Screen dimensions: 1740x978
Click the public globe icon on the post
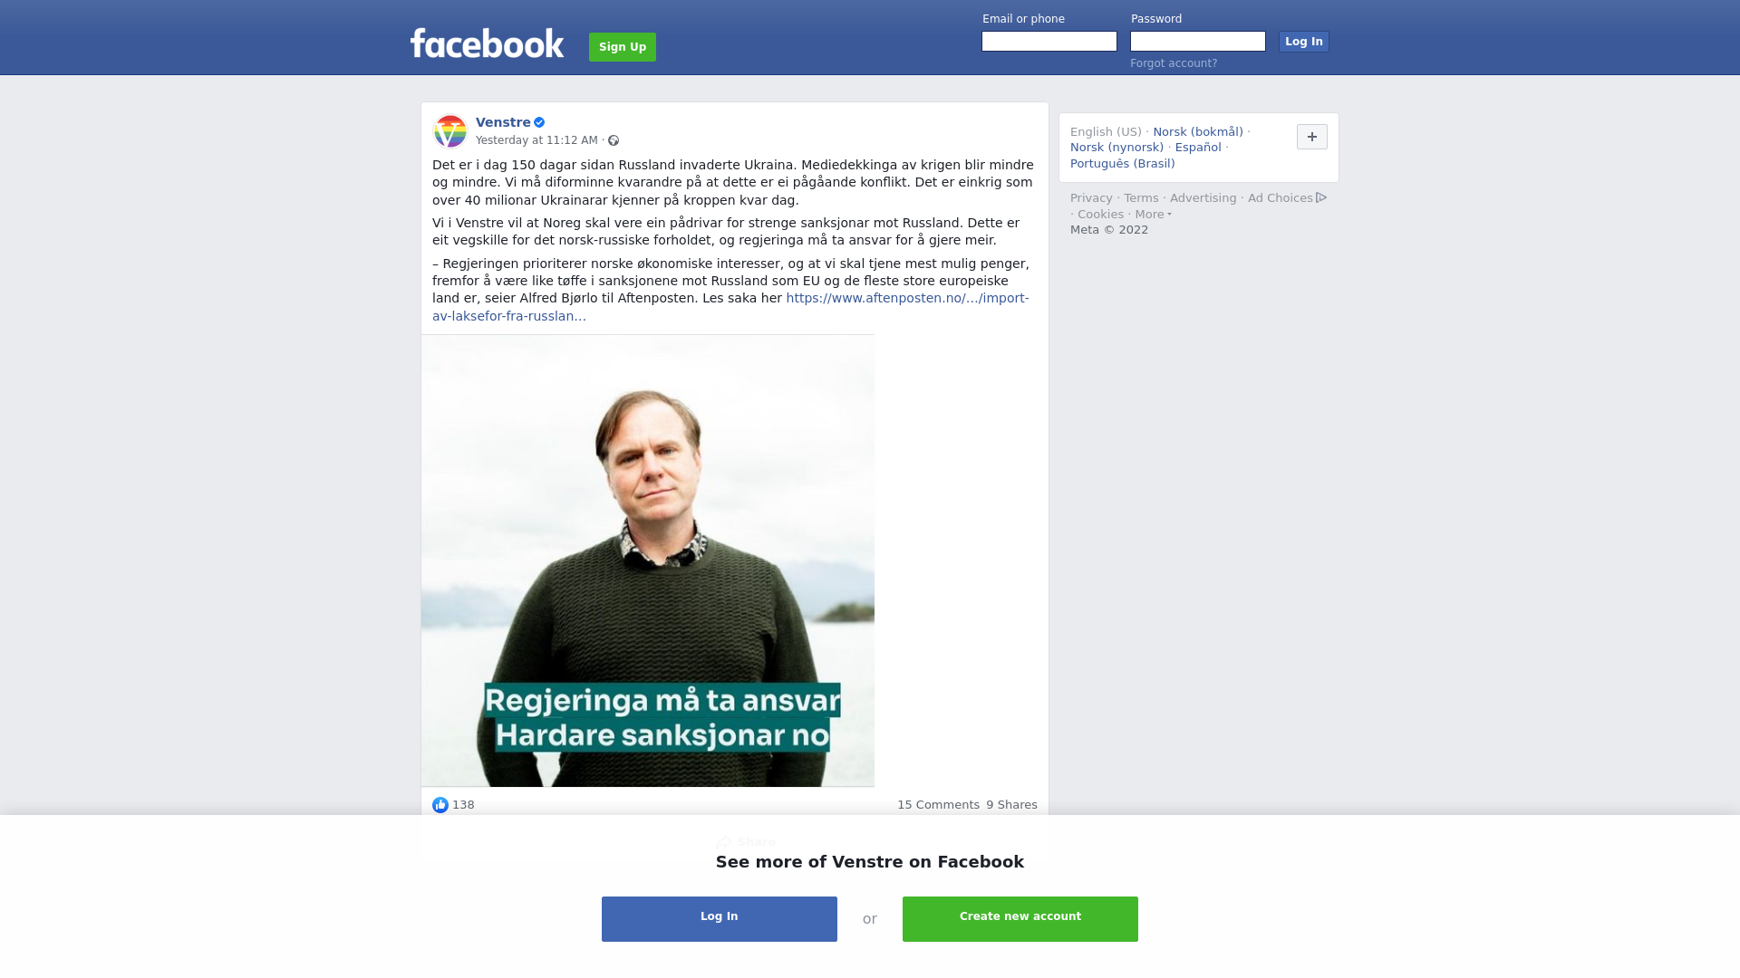coord(614,140)
